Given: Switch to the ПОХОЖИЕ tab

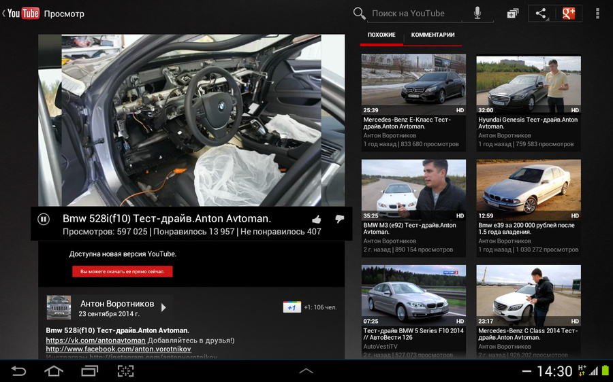Looking at the screenshot, I should point(381,35).
